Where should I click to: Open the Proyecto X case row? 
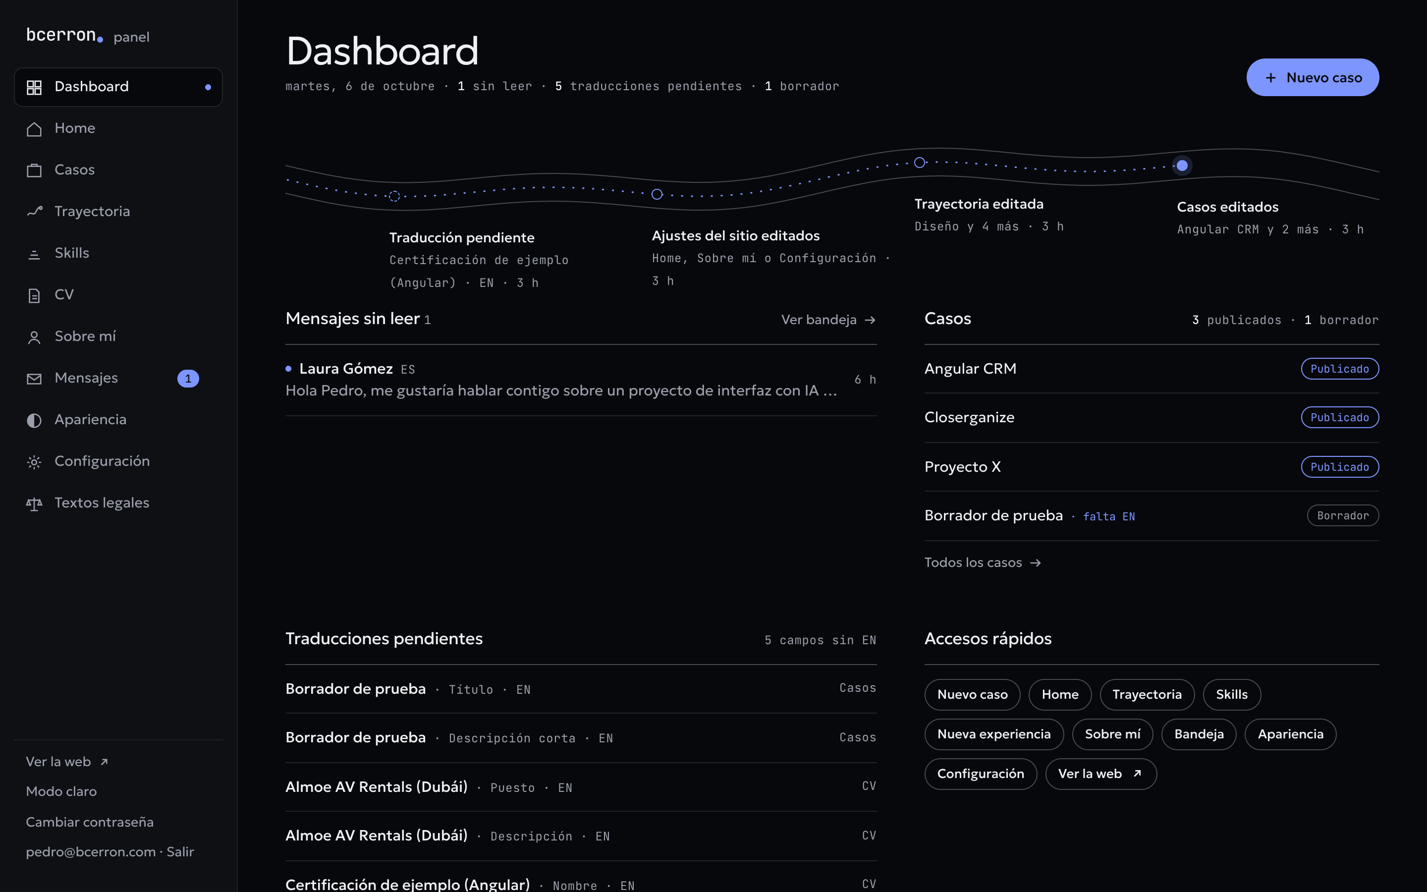(1152, 467)
